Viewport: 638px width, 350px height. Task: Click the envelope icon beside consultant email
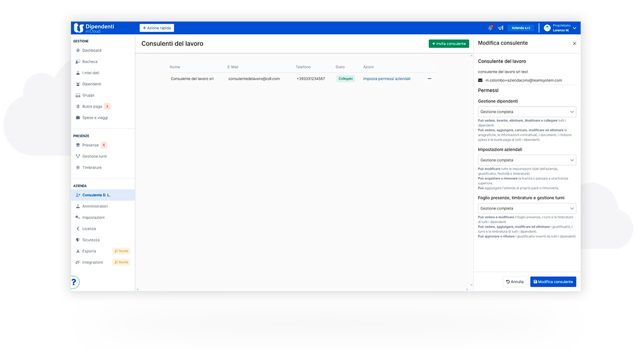click(480, 80)
